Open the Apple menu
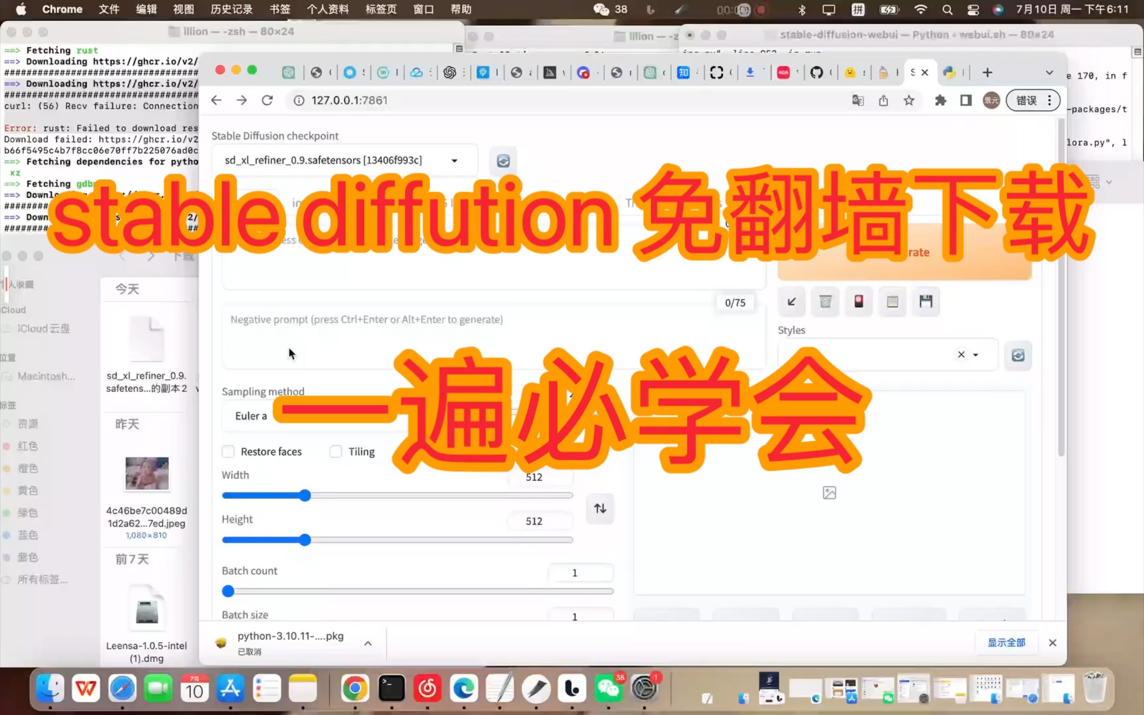 (21, 10)
